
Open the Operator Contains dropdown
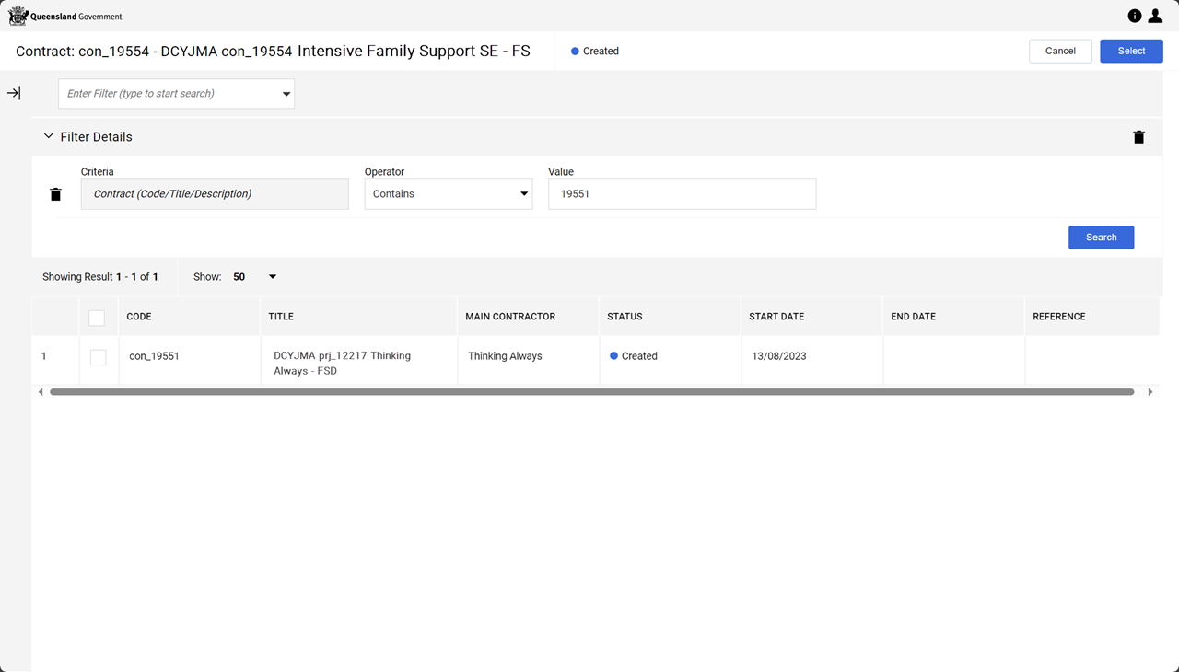click(x=449, y=194)
